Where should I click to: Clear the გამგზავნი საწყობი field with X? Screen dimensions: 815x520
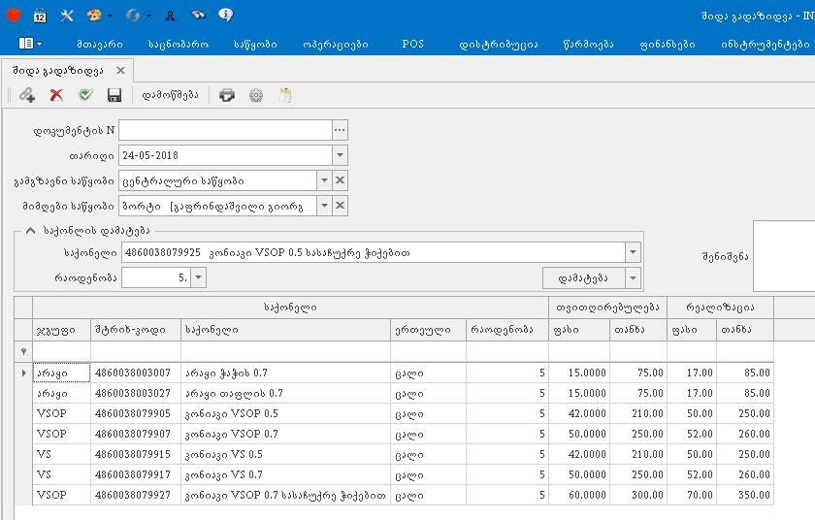[340, 180]
